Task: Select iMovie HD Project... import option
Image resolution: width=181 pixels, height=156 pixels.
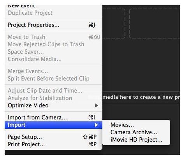Action: (x=136, y=140)
